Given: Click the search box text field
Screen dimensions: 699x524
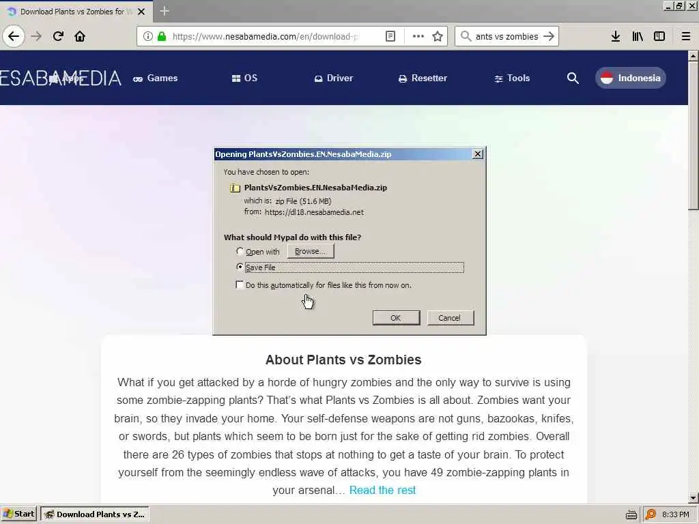Looking at the screenshot, I should tap(507, 36).
